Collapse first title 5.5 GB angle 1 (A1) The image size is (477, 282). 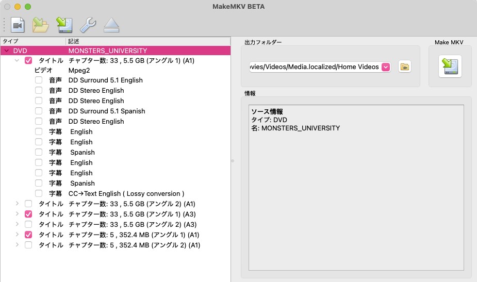click(x=17, y=60)
